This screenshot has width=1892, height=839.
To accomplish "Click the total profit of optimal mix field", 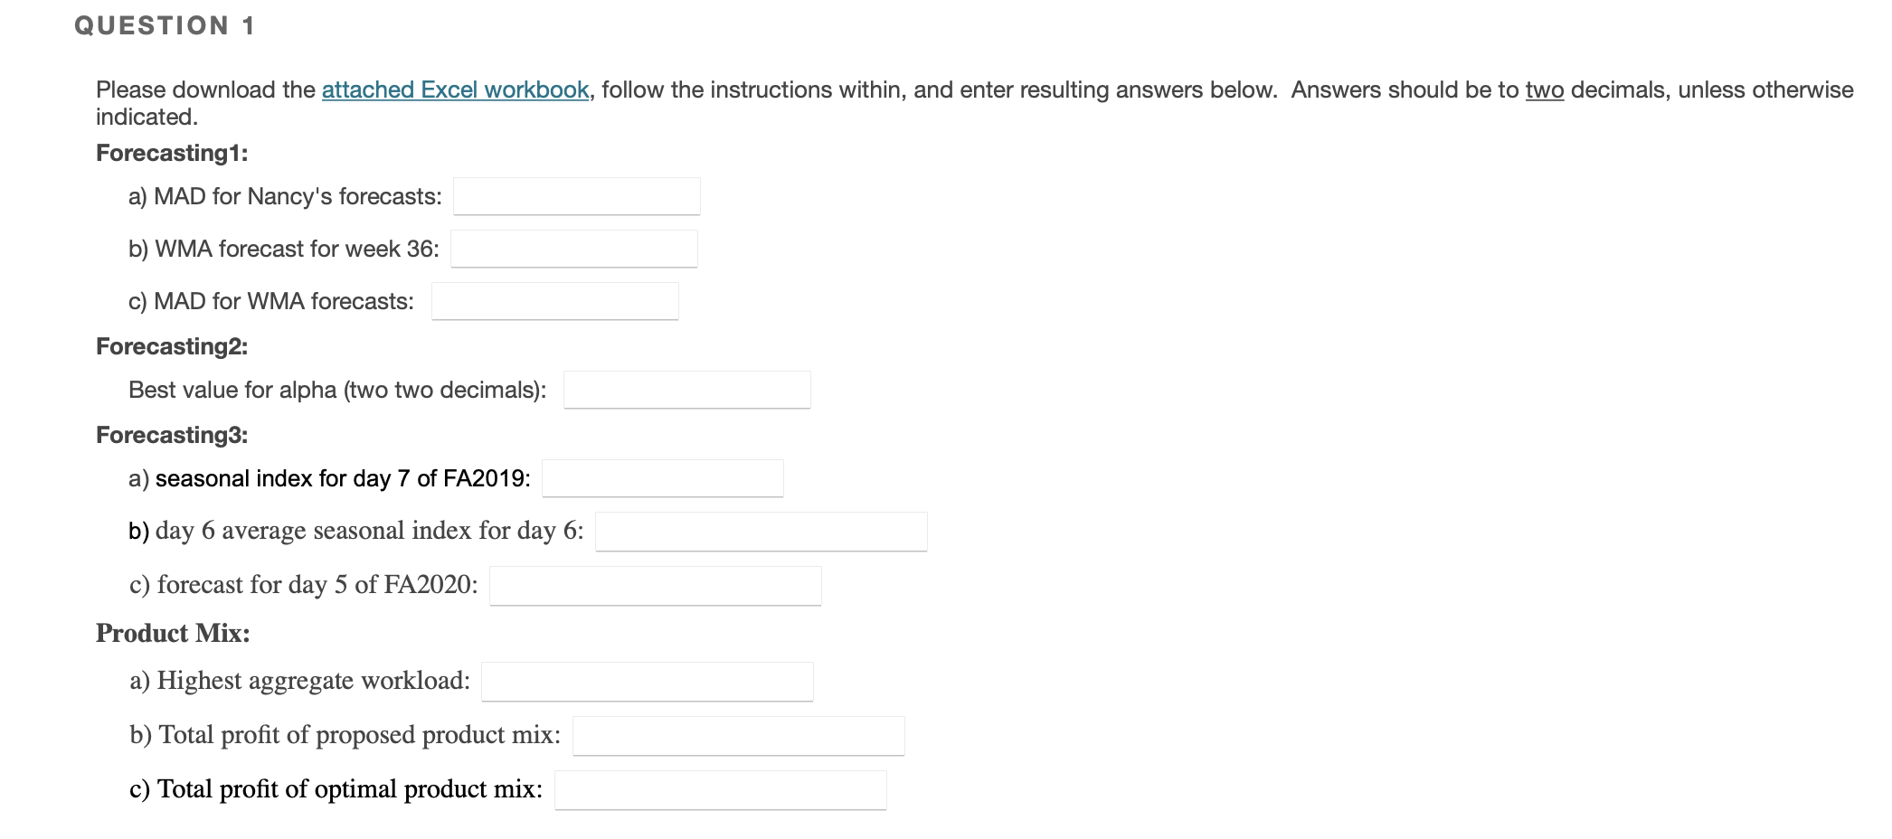I will pyautogui.click(x=720, y=788).
